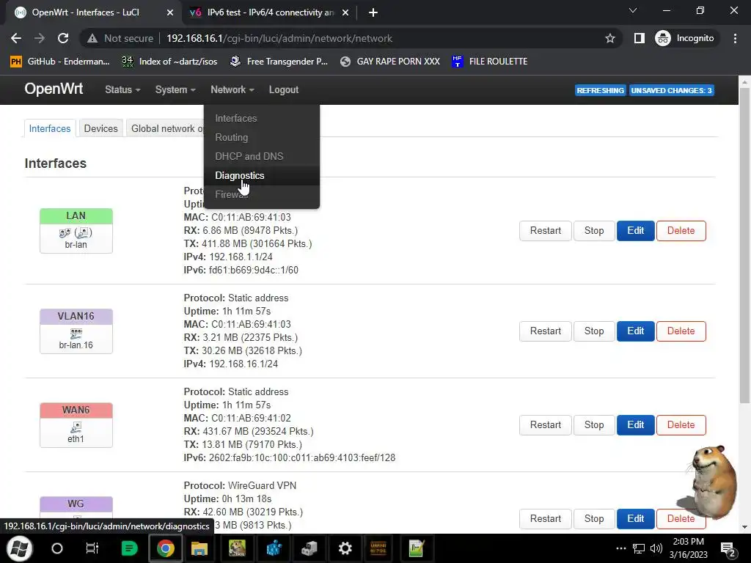Edit the WAN6 interface

pyautogui.click(x=635, y=425)
